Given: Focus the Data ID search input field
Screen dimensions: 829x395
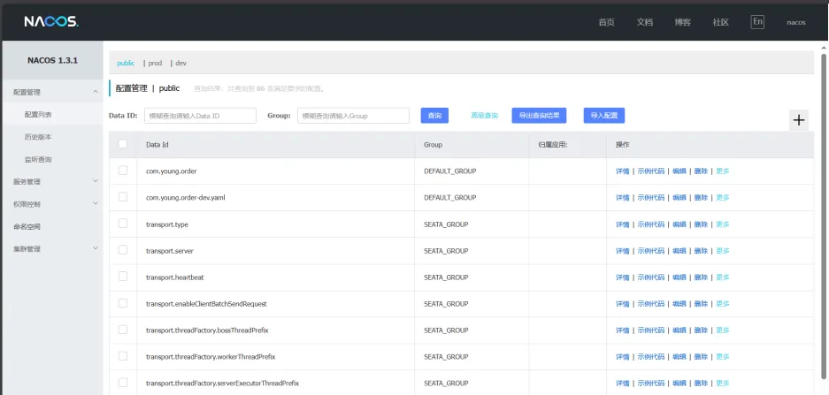Looking at the screenshot, I should (200, 116).
